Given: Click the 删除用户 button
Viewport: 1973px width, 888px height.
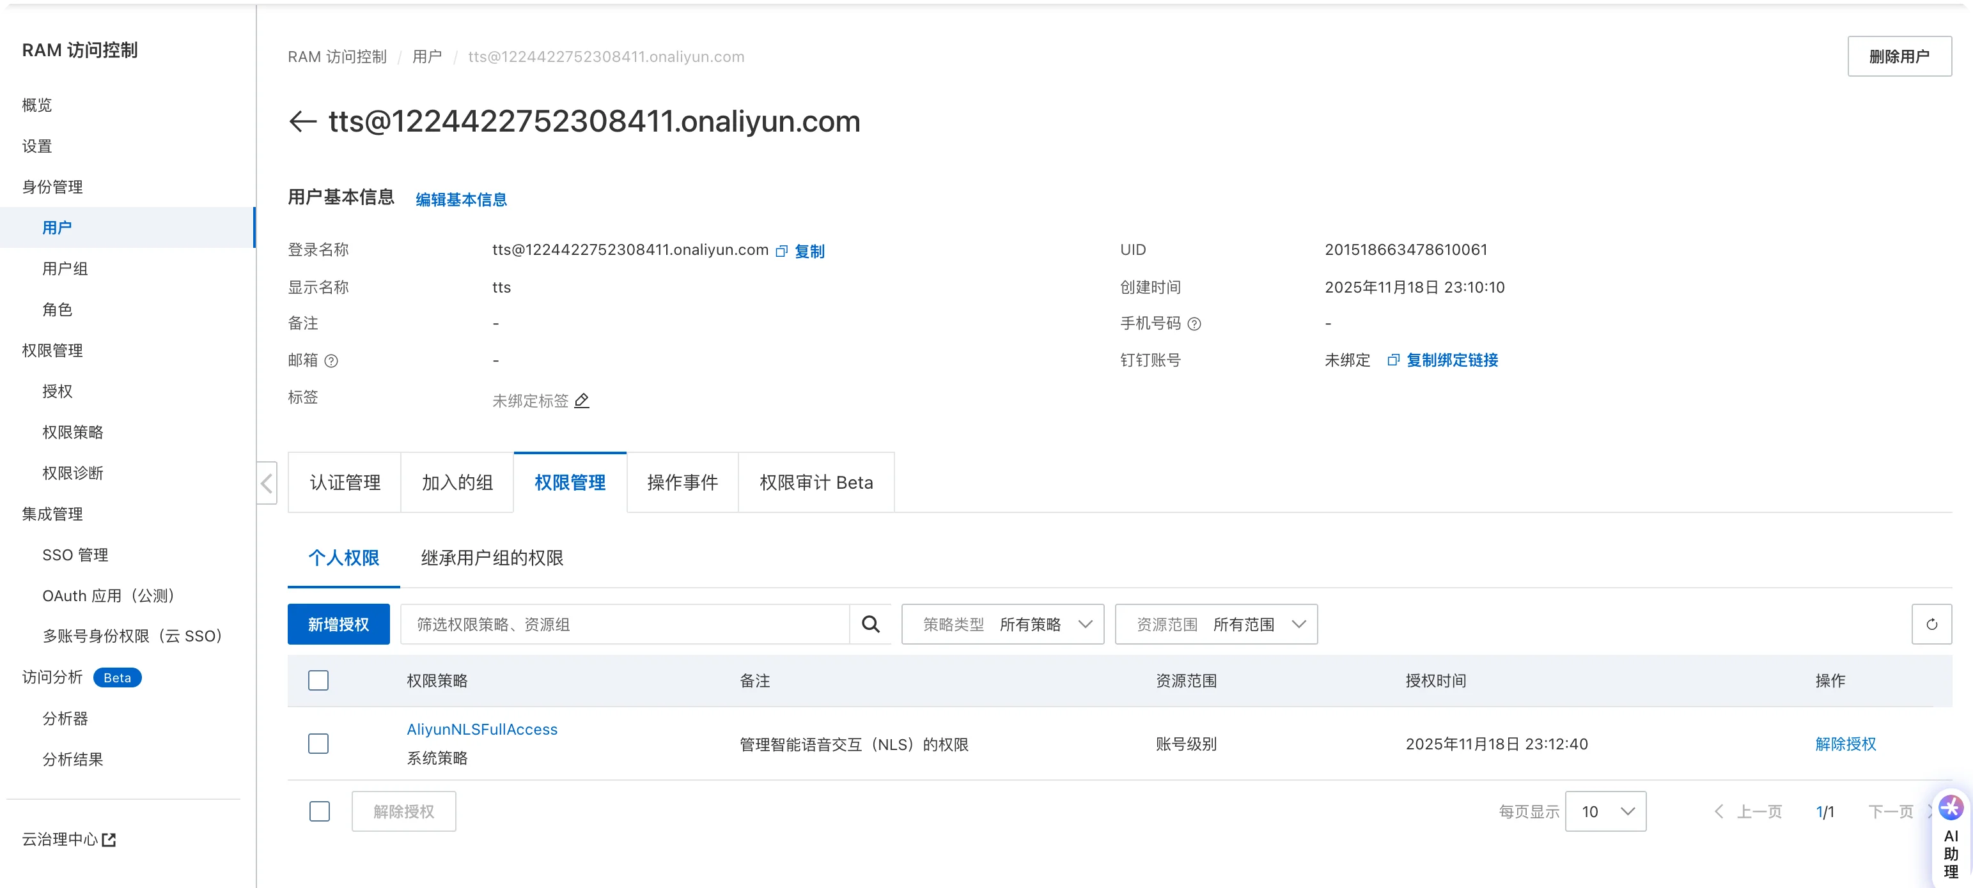Looking at the screenshot, I should (1899, 57).
